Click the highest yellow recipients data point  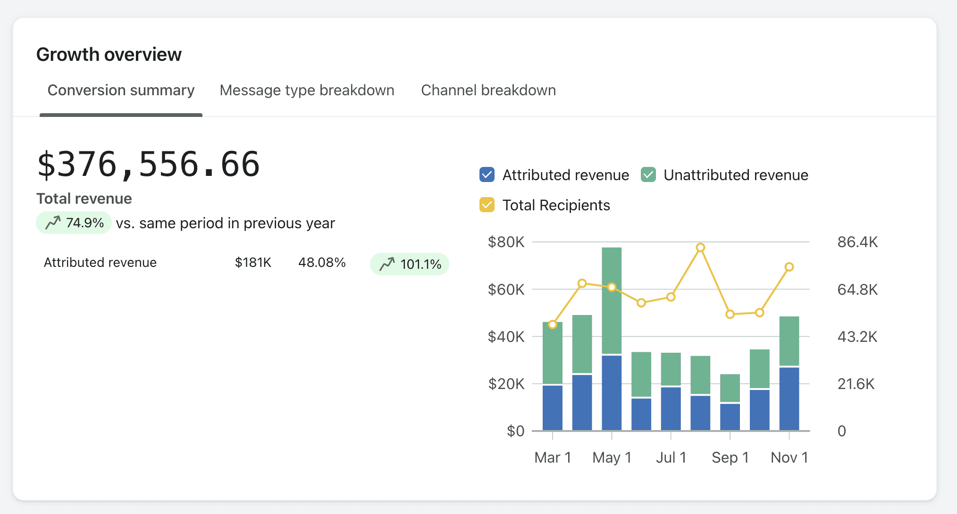[700, 248]
